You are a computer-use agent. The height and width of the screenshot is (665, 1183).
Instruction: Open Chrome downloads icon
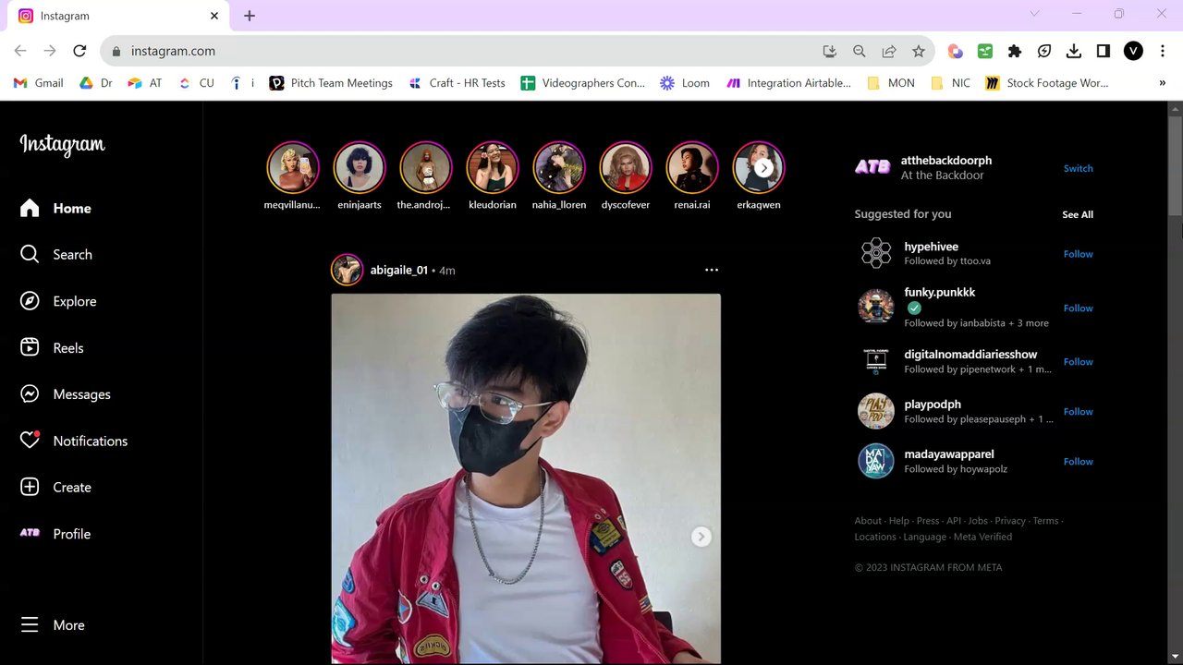[1073, 52]
